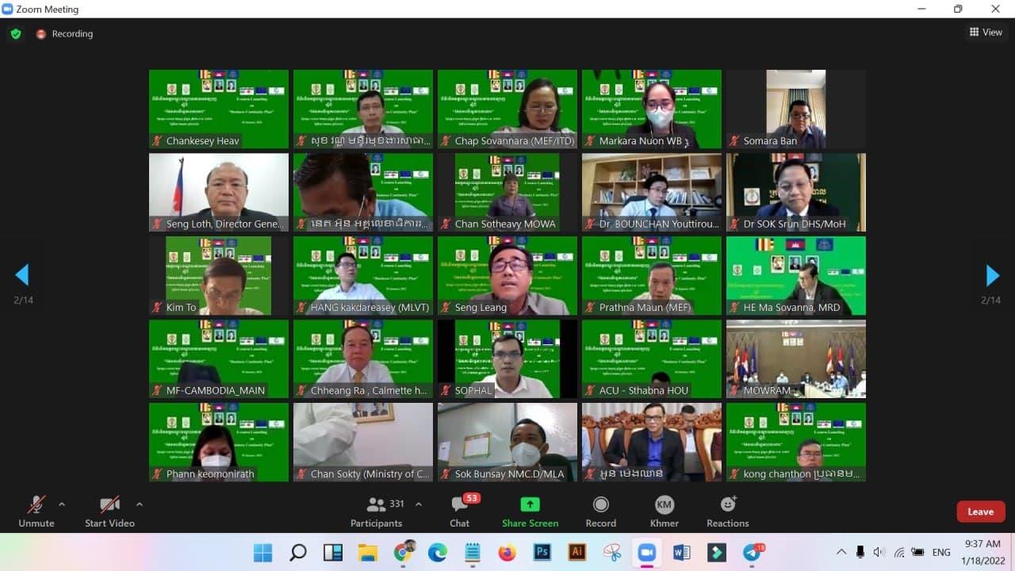Screen dimensions: 1015x571
Task: Open the Participants panel
Action: click(x=376, y=512)
